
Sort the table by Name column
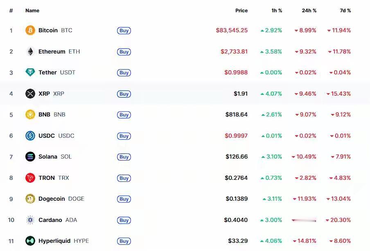(32, 11)
